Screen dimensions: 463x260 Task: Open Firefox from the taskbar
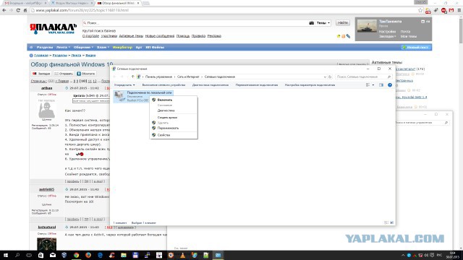tap(88, 255)
